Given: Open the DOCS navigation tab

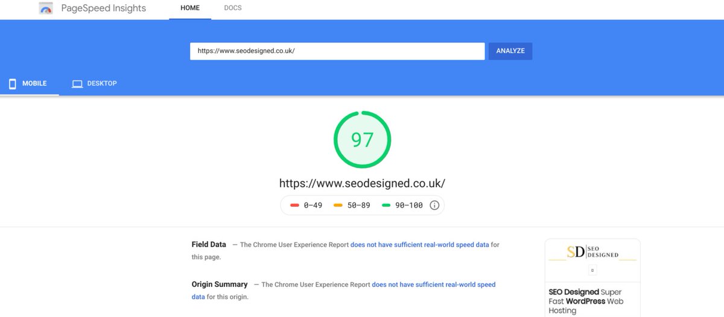Looking at the screenshot, I should click(x=233, y=8).
